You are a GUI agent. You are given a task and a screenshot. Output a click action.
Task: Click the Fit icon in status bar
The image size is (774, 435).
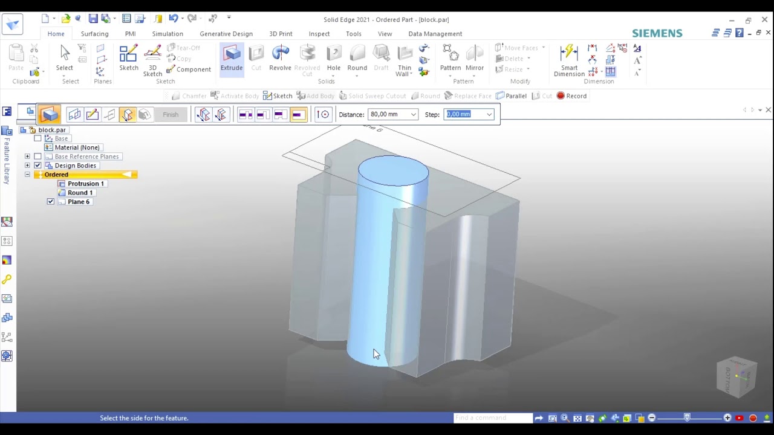pos(577,418)
